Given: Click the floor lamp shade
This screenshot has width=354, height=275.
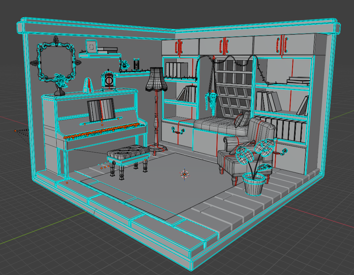Looking at the screenshot, I should 155,80.
